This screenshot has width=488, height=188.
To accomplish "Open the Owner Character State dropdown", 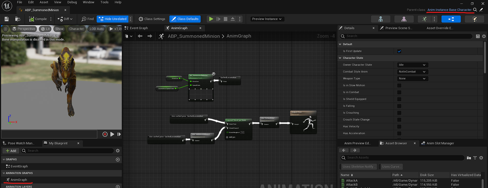I will coord(412,65).
